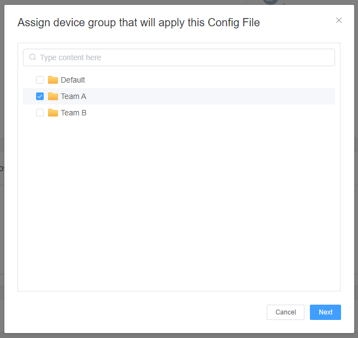Viewport: 358px width, 338px height.
Task: Uncheck the Team A checkbox
Action: pyautogui.click(x=40, y=96)
